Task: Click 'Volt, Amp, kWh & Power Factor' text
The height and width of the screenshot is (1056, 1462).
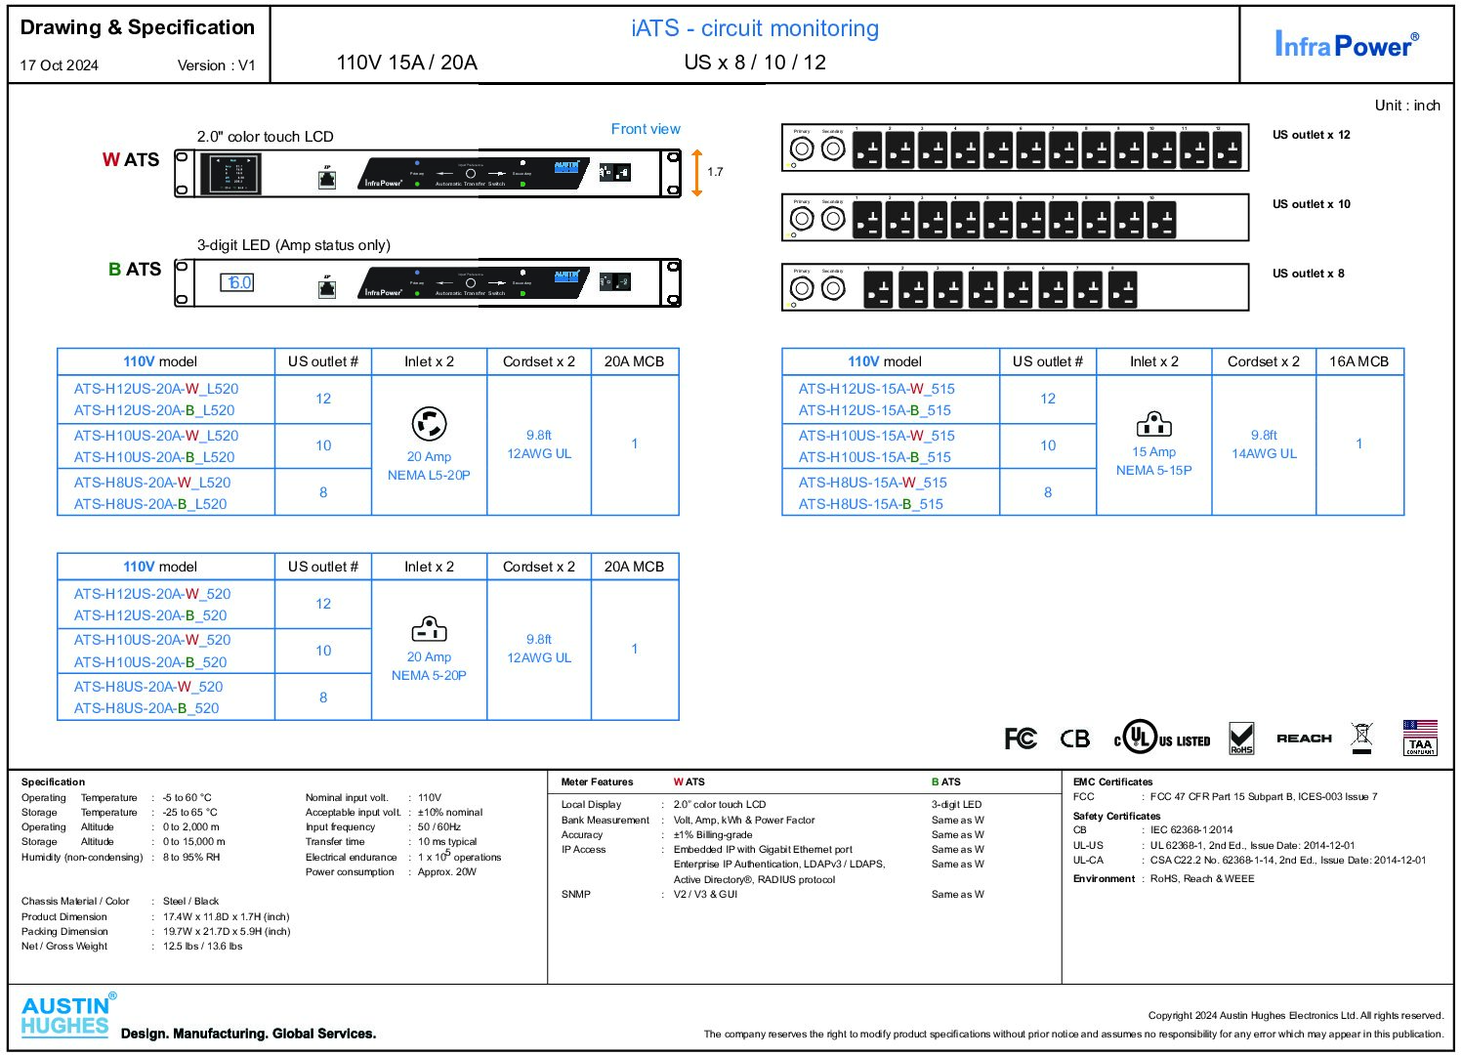Action: [744, 821]
